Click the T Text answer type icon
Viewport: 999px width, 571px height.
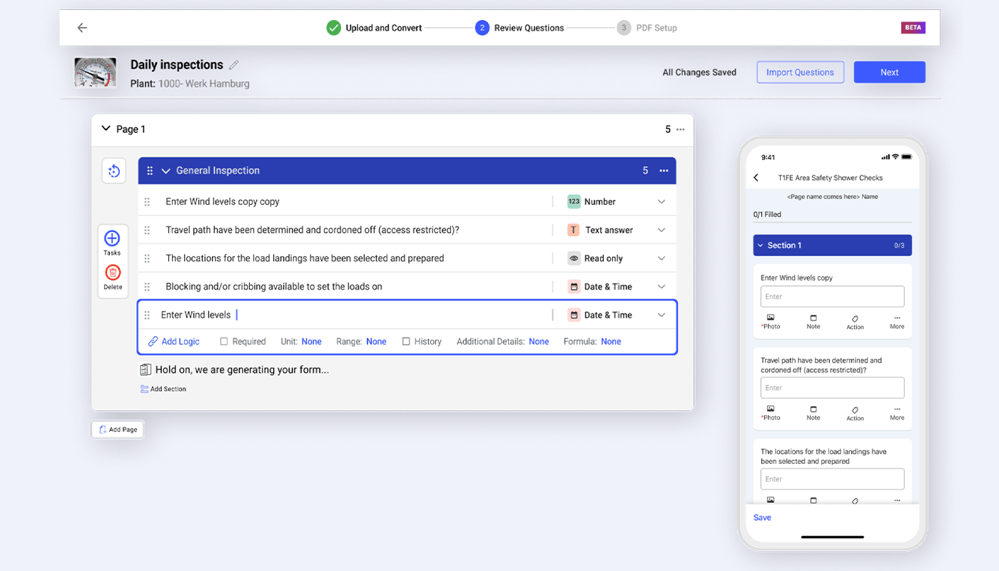pyautogui.click(x=574, y=231)
